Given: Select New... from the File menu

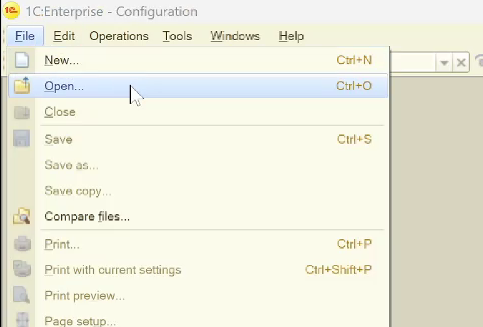Looking at the screenshot, I should click(x=62, y=60).
